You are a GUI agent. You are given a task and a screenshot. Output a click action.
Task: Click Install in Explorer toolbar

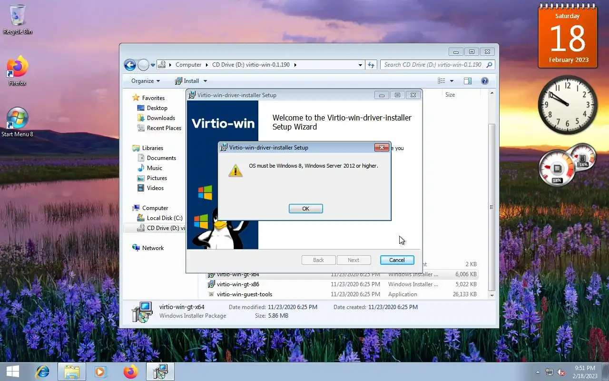pyautogui.click(x=187, y=81)
